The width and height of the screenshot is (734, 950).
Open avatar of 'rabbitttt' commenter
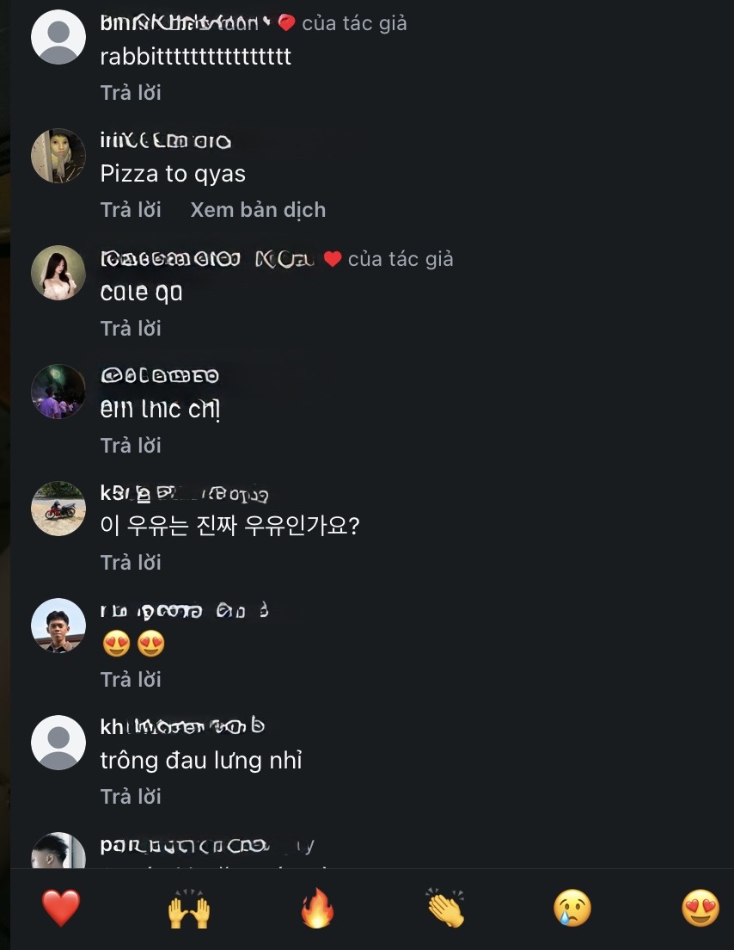pos(58,37)
